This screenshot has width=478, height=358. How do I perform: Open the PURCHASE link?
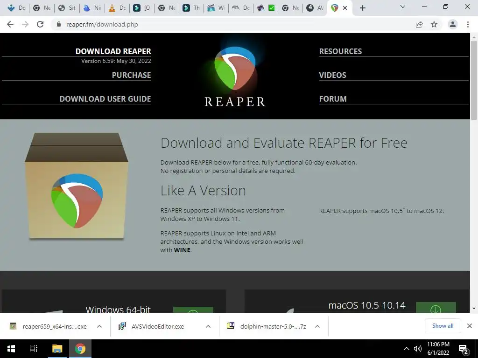point(131,75)
